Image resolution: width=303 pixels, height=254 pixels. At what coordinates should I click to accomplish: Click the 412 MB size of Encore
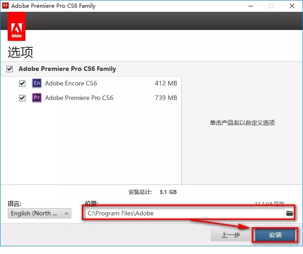[x=166, y=83]
